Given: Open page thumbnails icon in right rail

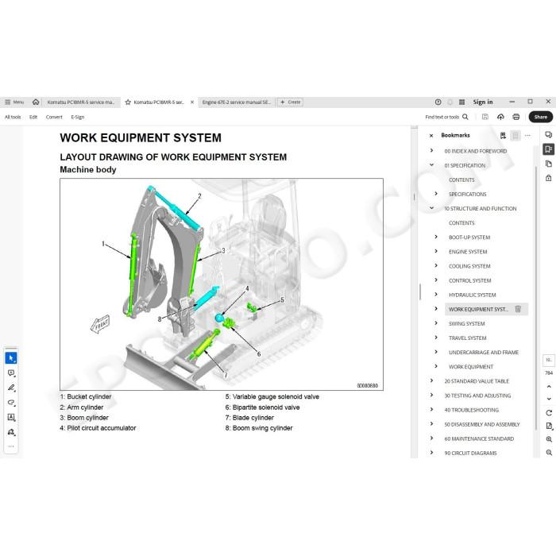Looking at the screenshot, I should click(548, 164).
